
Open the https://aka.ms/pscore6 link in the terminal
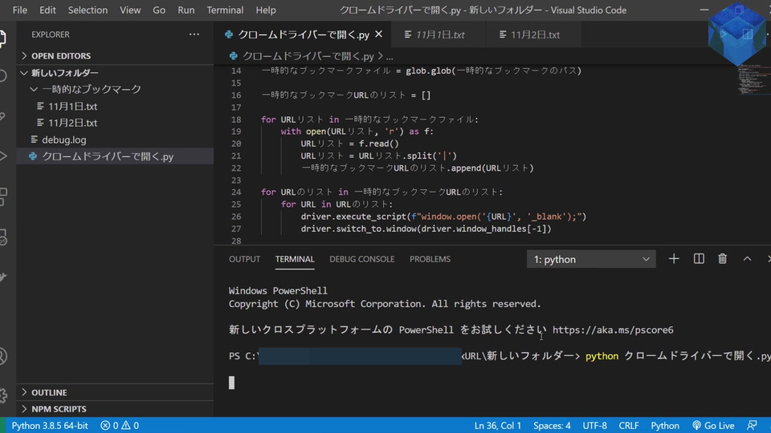(x=613, y=330)
